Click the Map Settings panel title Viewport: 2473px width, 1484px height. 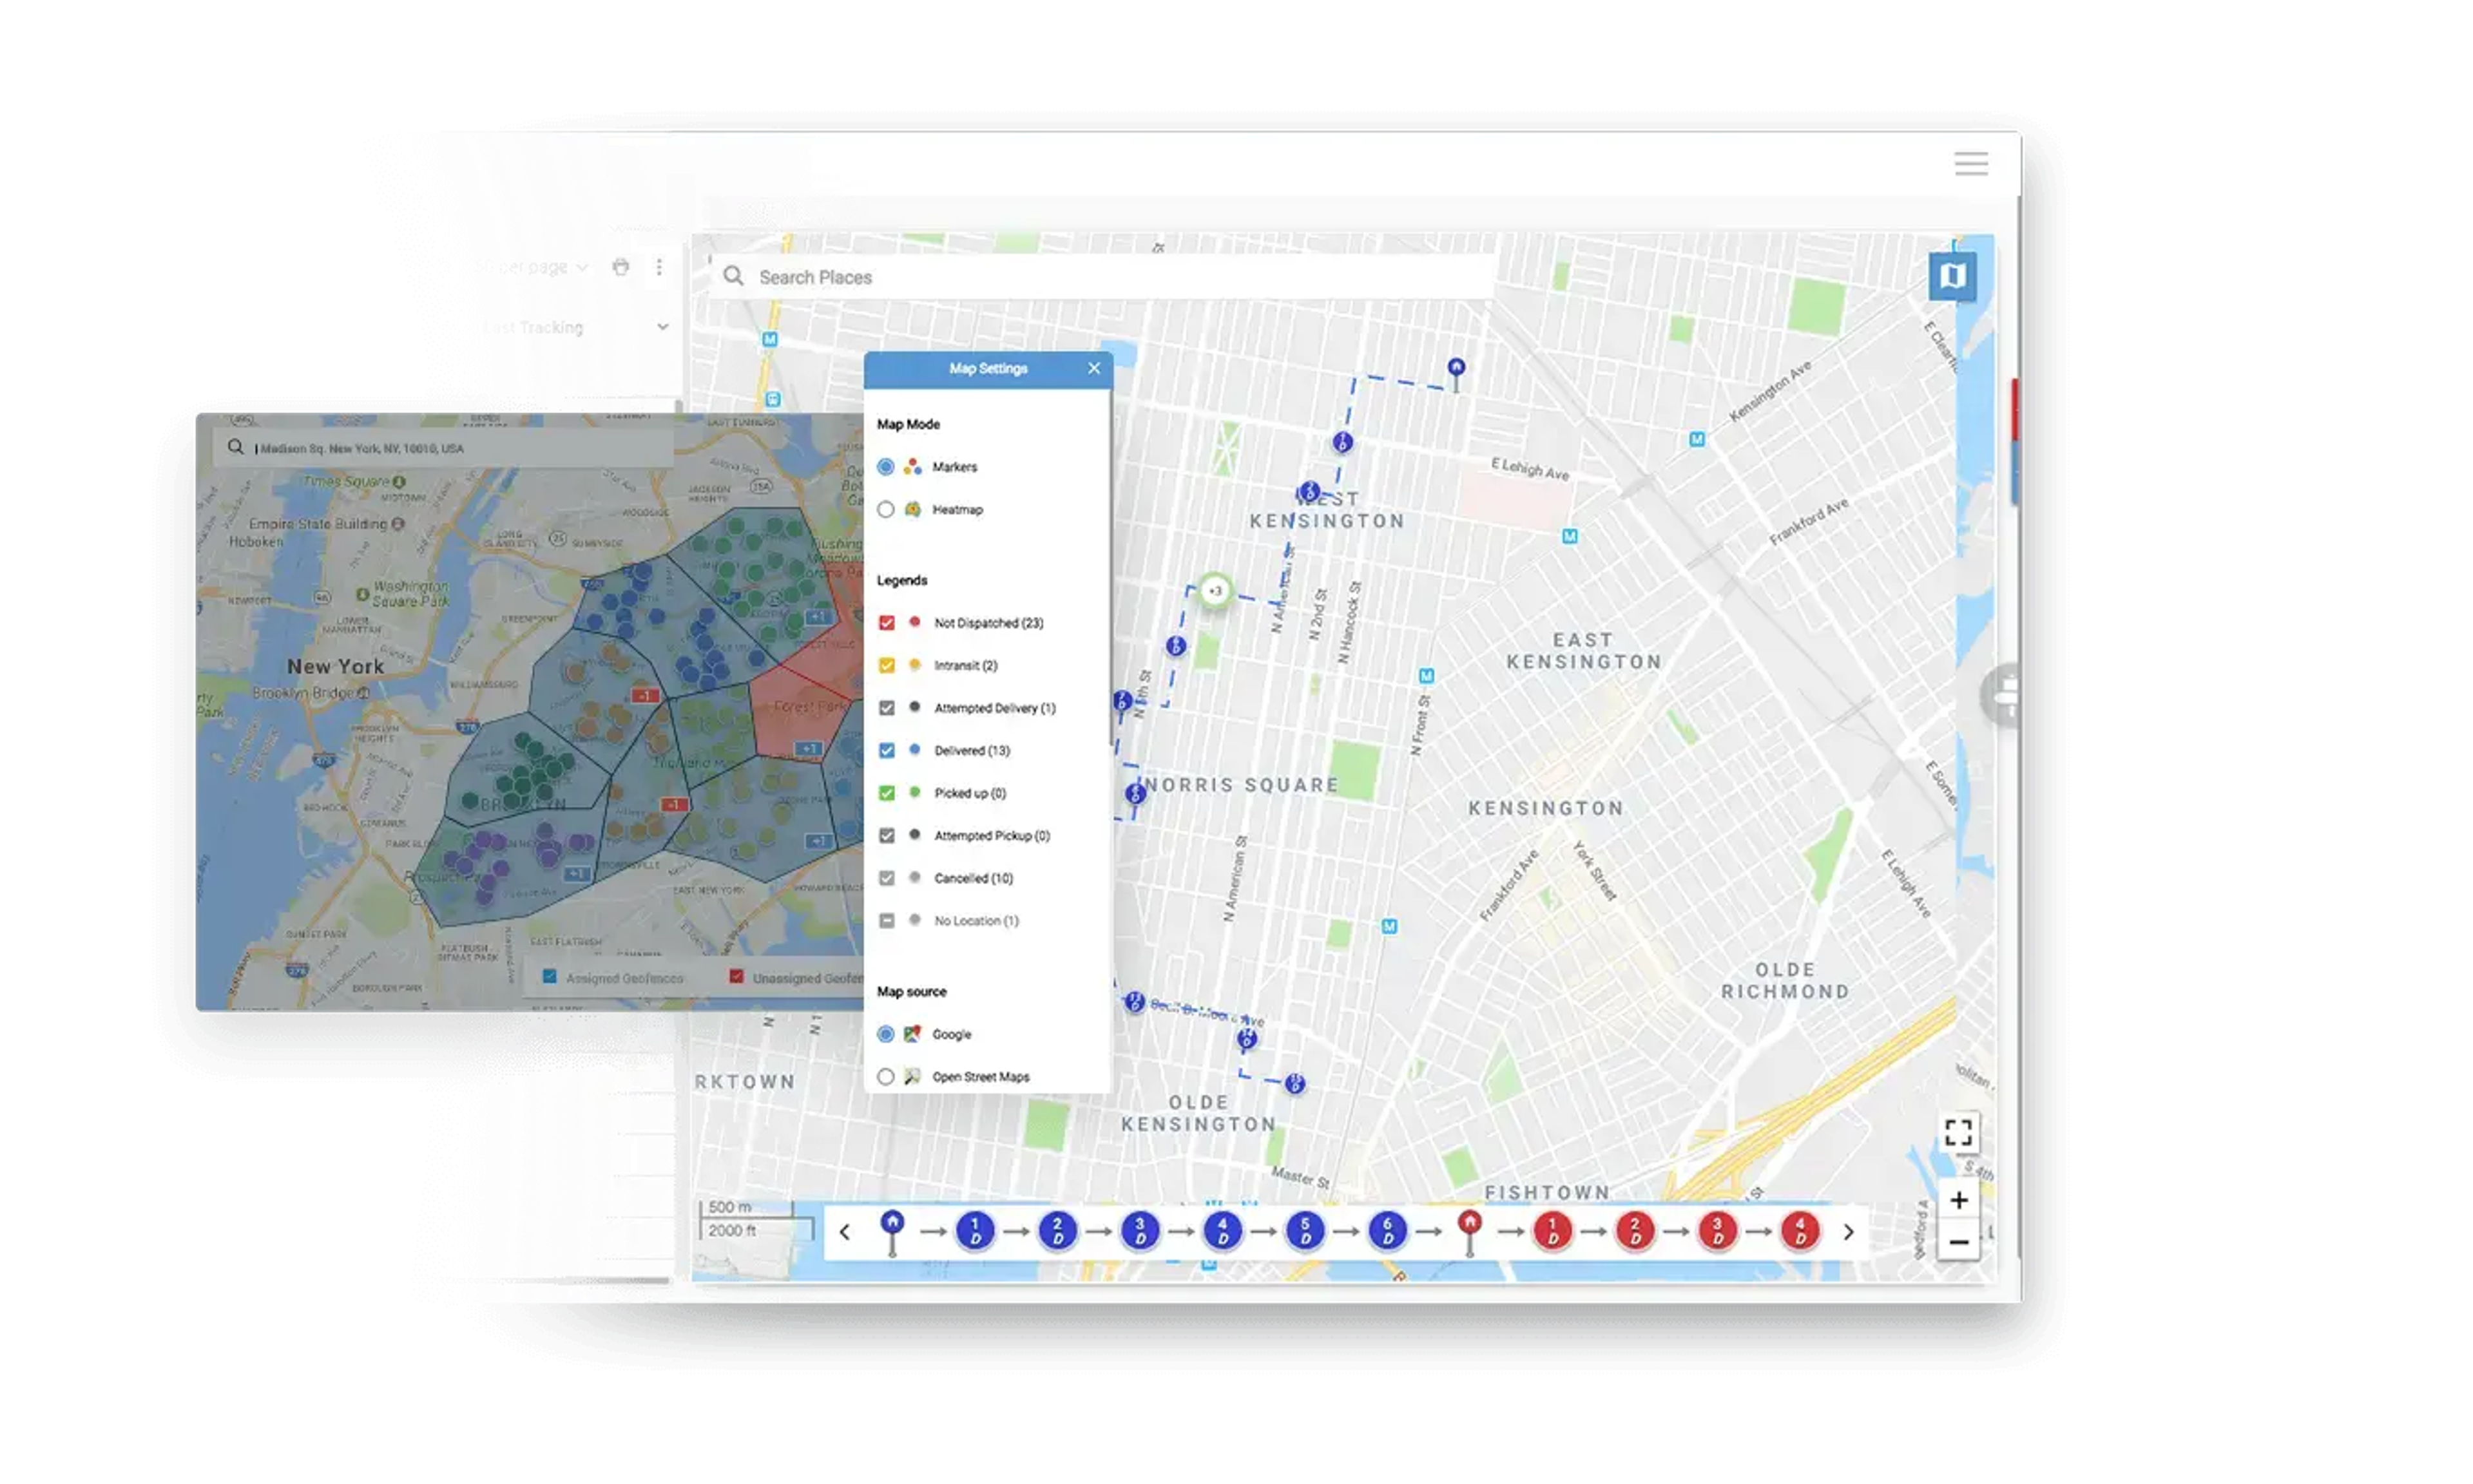point(987,368)
